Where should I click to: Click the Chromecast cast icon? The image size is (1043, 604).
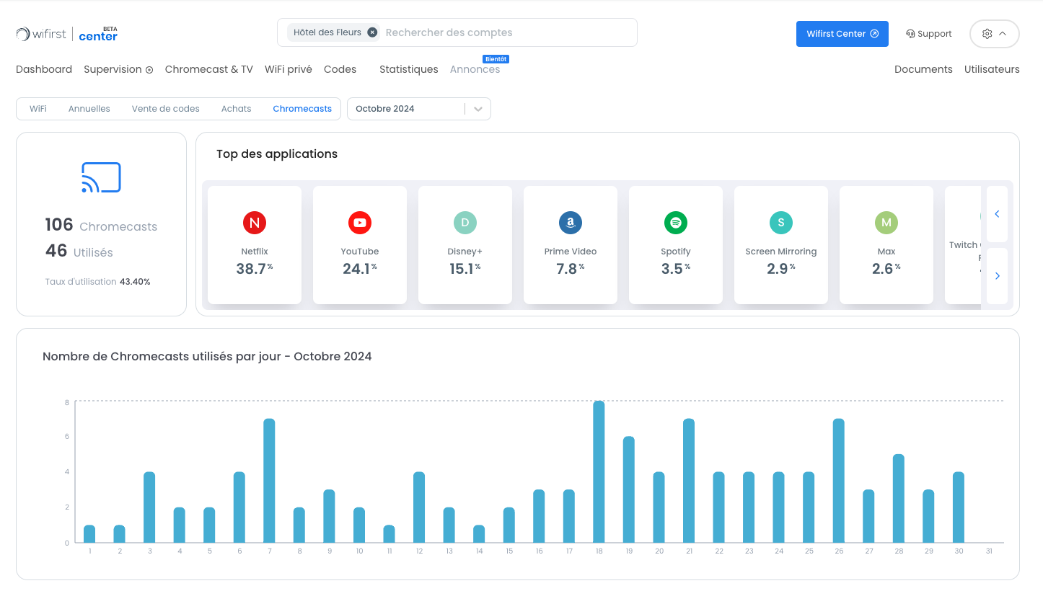coord(101,177)
